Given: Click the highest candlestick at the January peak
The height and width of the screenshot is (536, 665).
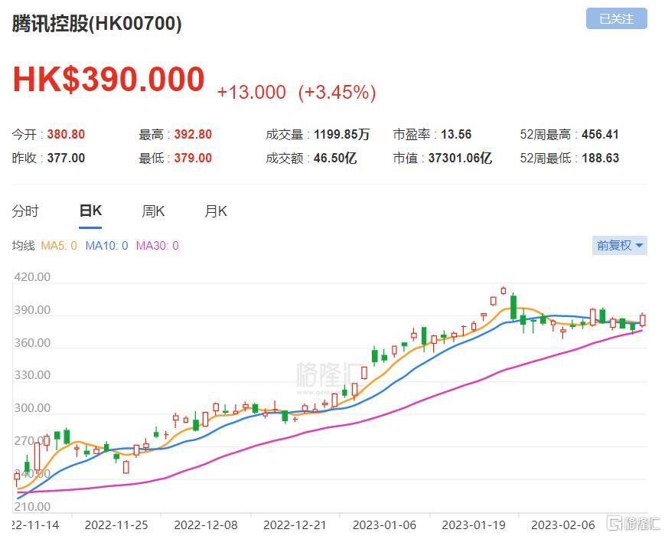Looking at the screenshot, I should tap(504, 291).
